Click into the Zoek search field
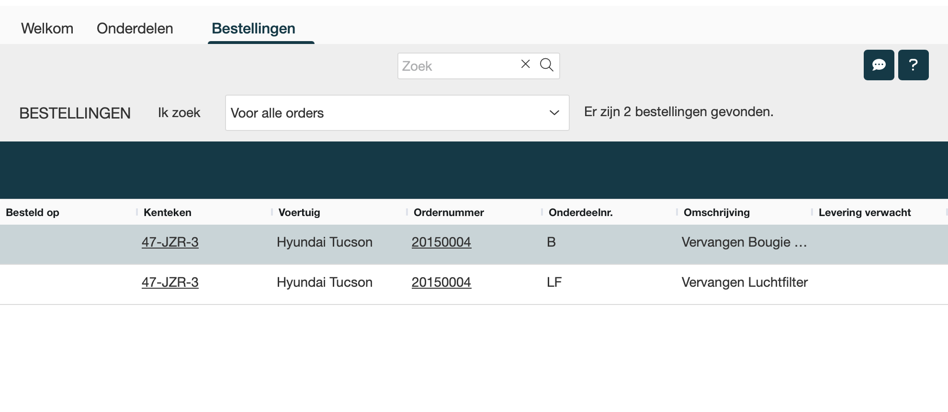Screen dimensions: 948x412 pyautogui.click(x=457, y=66)
